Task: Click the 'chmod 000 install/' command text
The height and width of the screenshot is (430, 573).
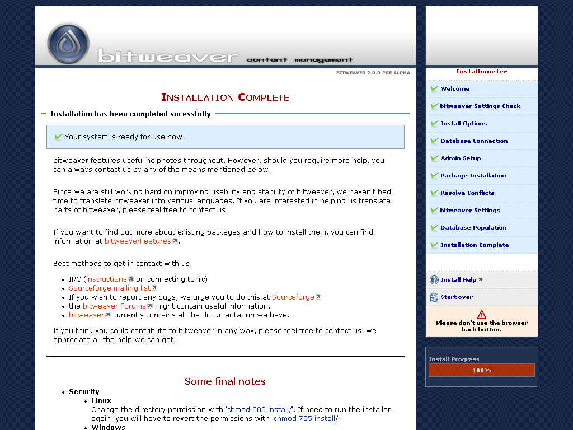Action: click(x=260, y=409)
